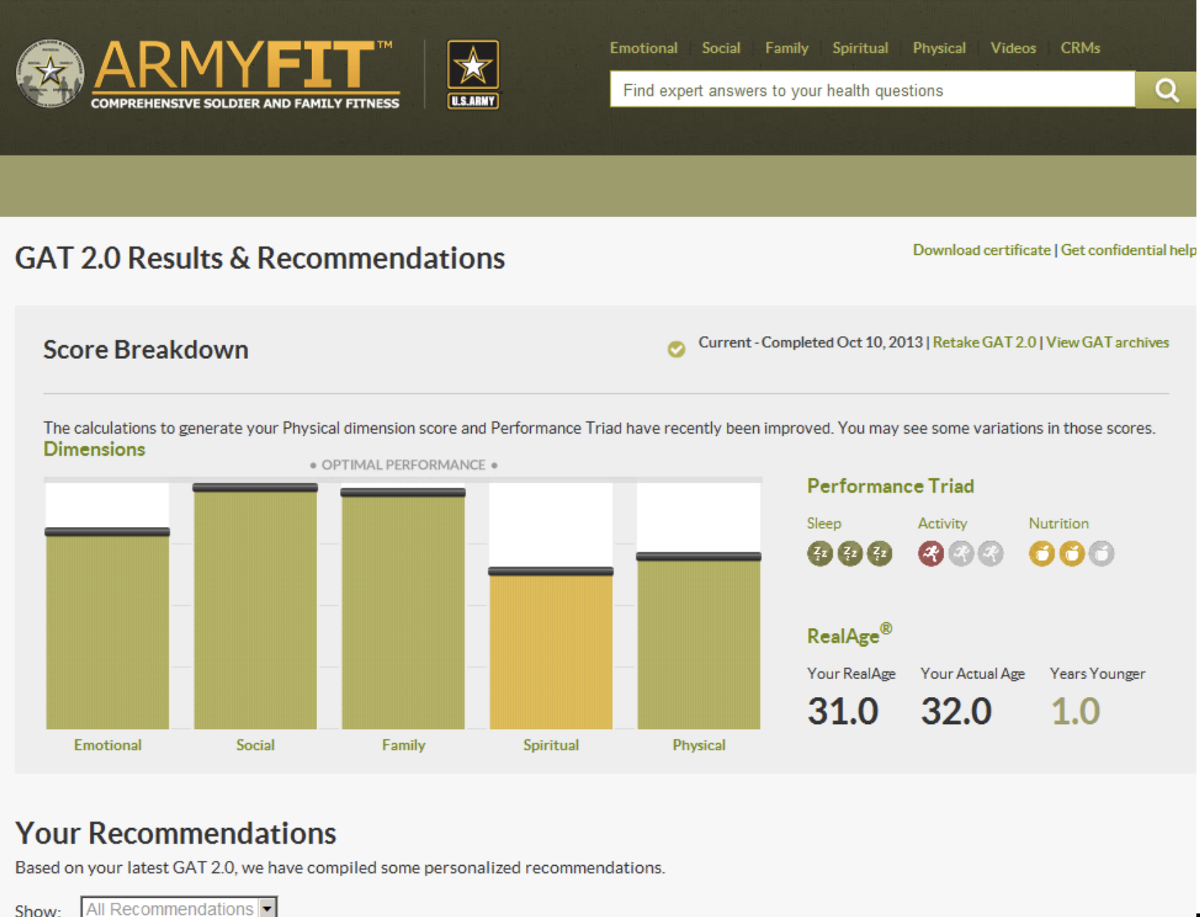Click the second orange Nutrition apple icon
This screenshot has width=1200, height=917.
1072,553
